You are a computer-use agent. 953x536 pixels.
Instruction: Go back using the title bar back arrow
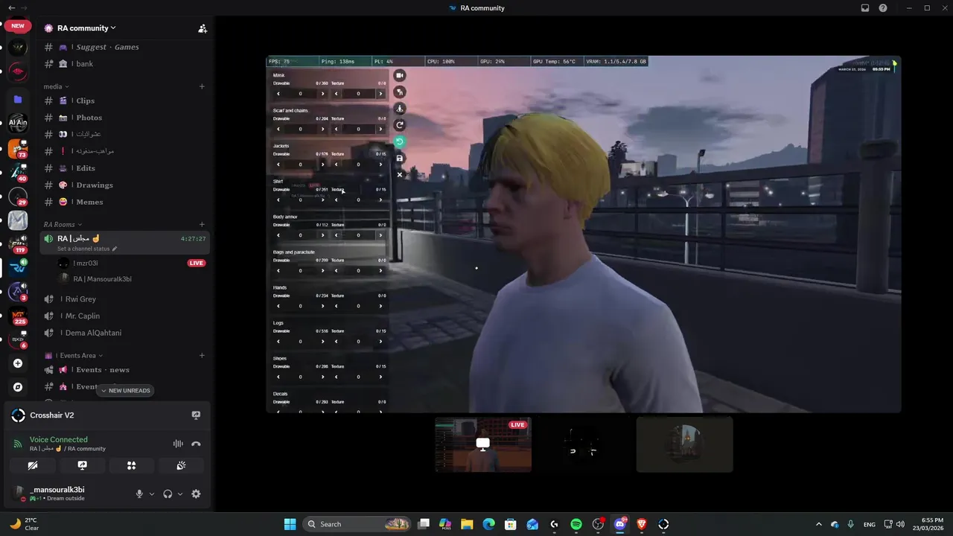pyautogui.click(x=11, y=8)
